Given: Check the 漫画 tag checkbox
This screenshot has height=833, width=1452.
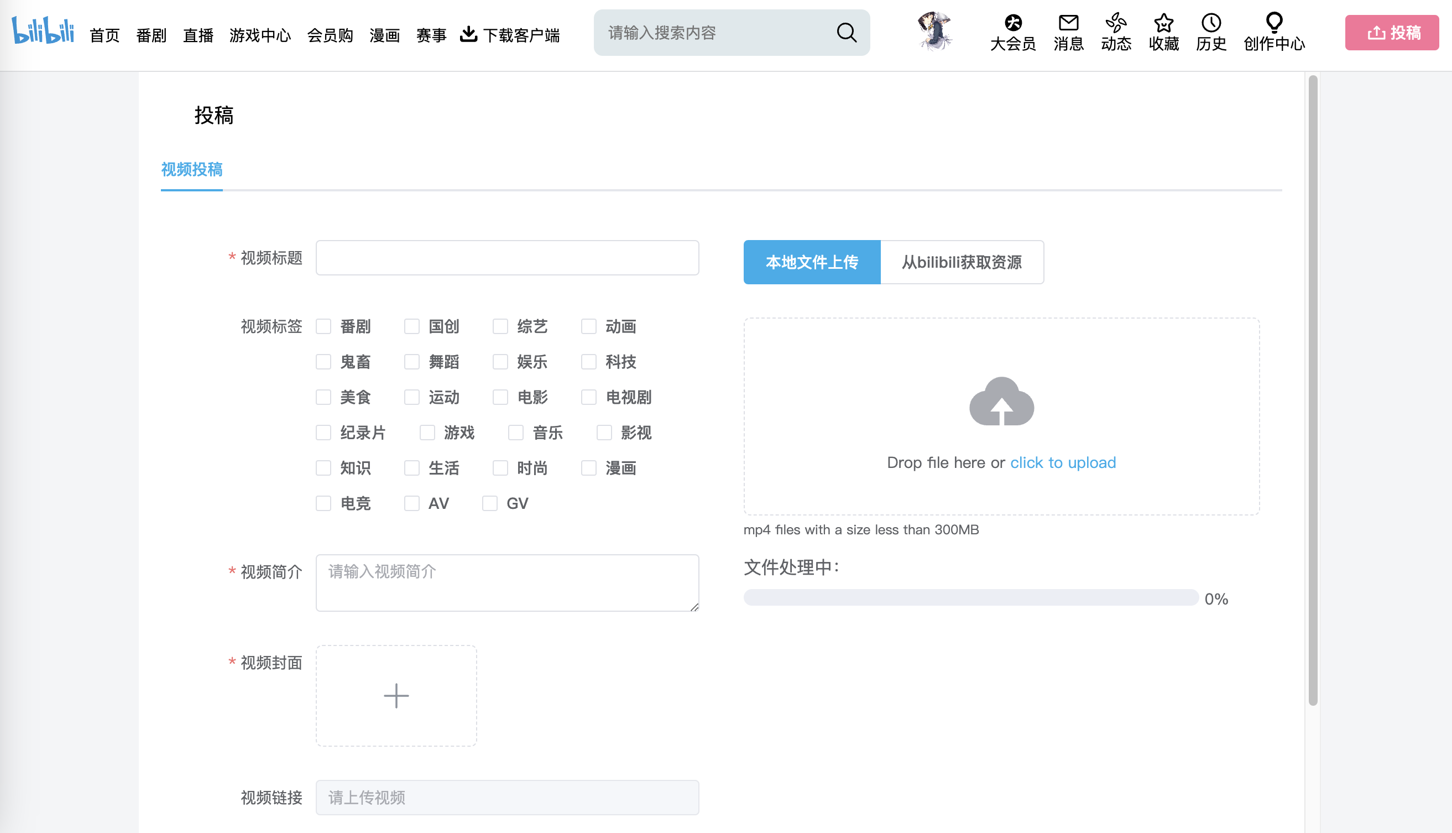Looking at the screenshot, I should (x=588, y=468).
